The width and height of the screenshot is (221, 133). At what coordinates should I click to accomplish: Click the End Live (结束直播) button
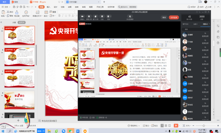coord(174,17)
